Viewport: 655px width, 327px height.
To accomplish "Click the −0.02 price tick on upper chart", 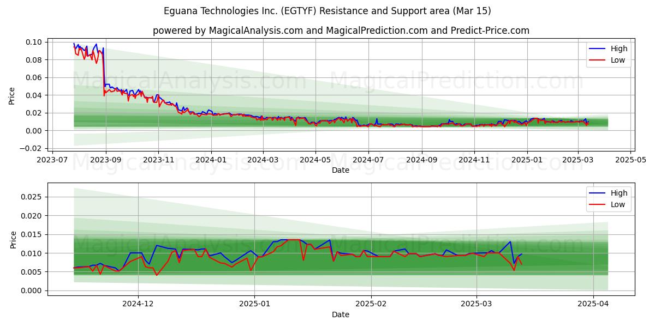I will click(x=31, y=148).
